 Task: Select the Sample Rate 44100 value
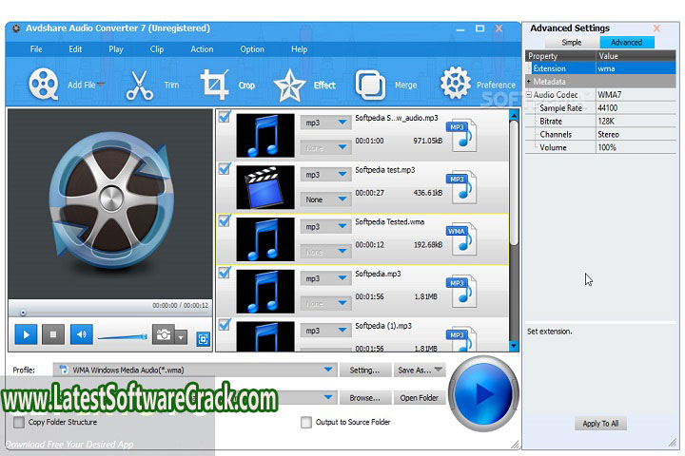[636, 108]
